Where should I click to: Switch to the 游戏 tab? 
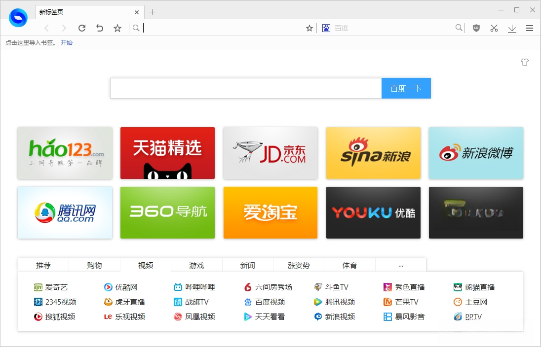tap(196, 265)
